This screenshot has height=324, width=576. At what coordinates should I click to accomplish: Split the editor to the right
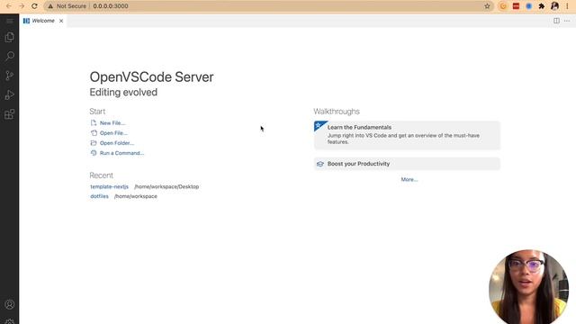(556, 21)
